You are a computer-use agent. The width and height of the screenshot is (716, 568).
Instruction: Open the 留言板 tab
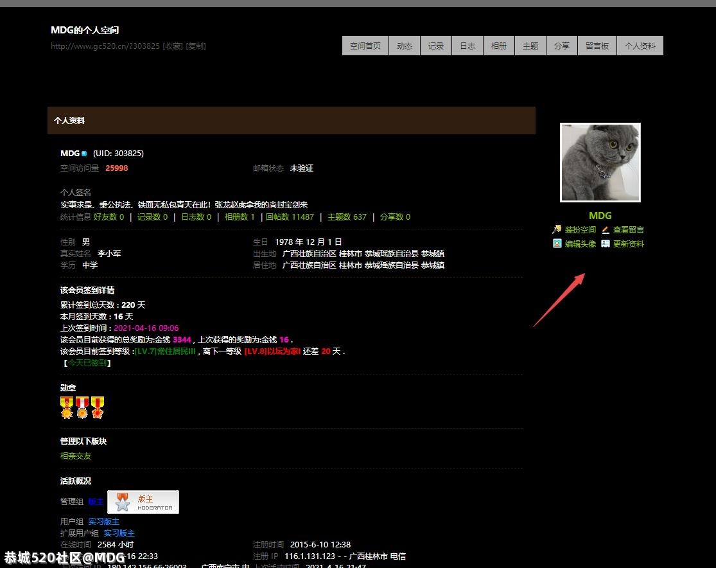coord(598,46)
